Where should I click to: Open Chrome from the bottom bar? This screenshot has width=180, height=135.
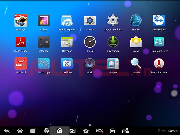pyautogui.click(x=46, y=131)
